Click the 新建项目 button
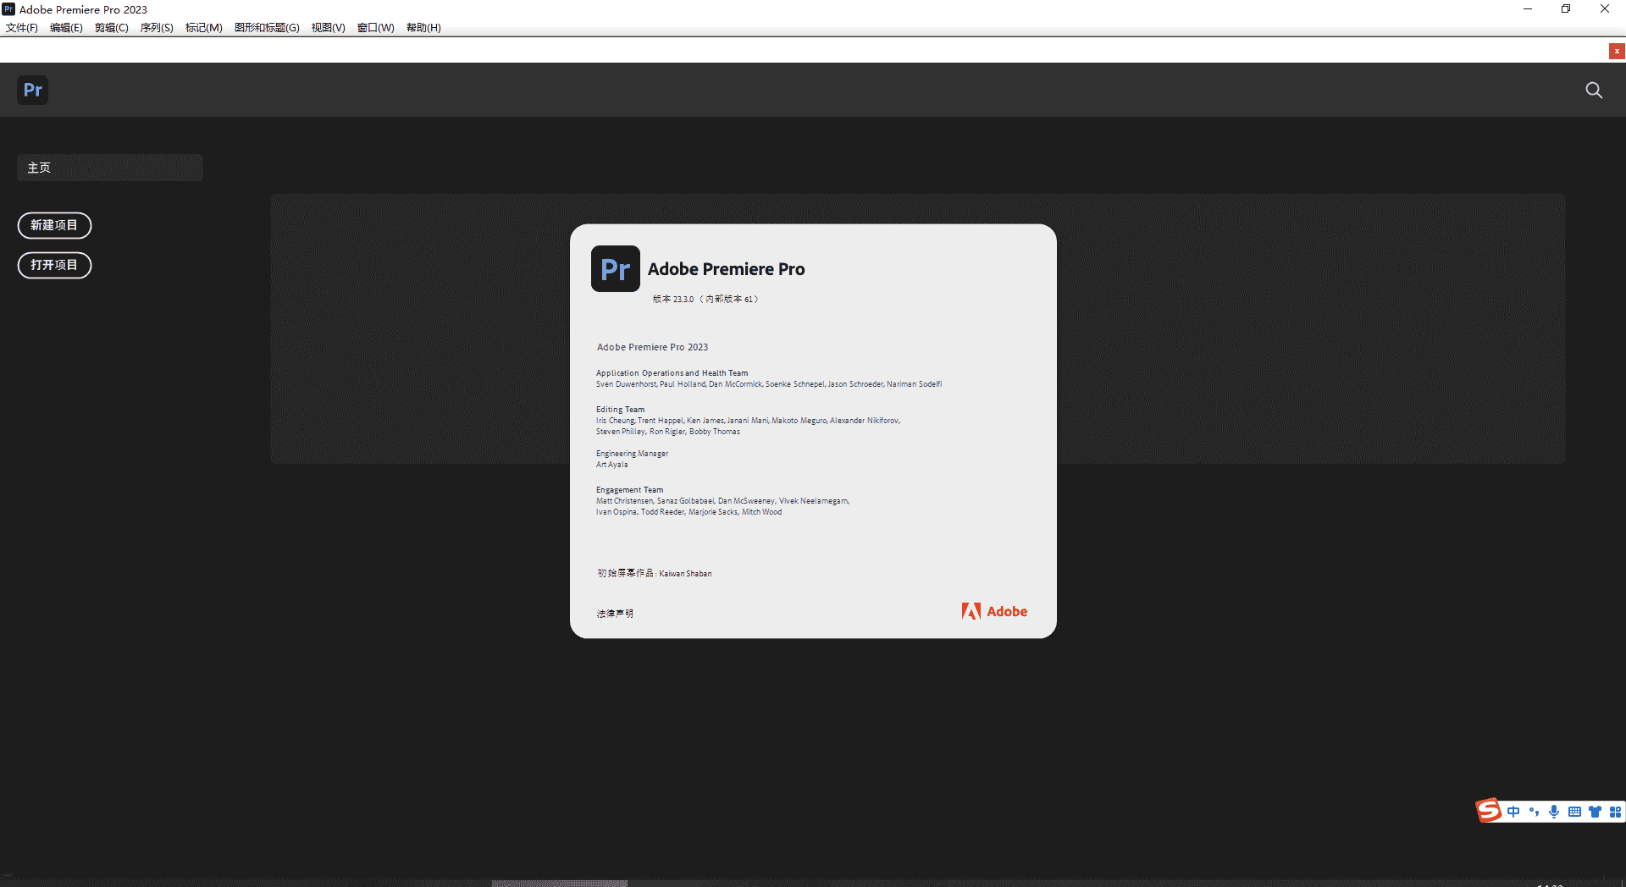 [54, 225]
